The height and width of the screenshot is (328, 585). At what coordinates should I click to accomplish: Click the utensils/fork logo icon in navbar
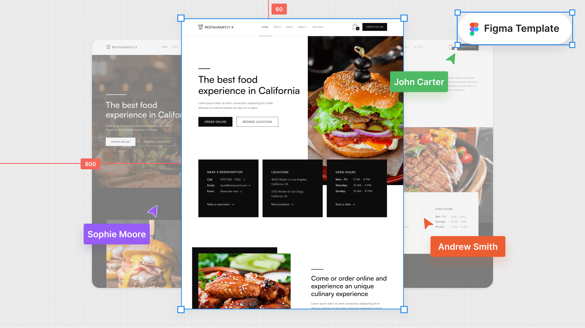click(200, 27)
